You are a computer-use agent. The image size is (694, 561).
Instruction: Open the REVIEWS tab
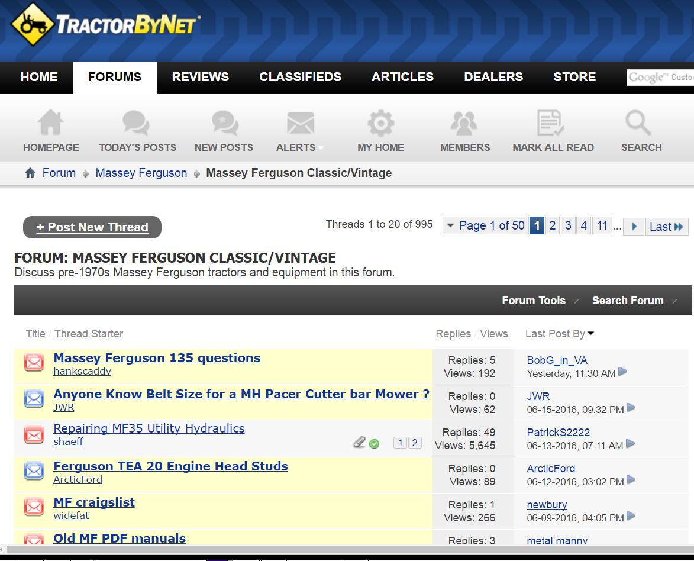(x=201, y=77)
